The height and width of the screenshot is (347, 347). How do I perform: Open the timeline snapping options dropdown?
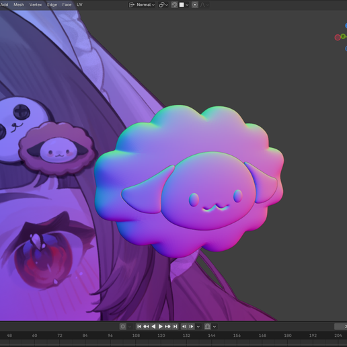(215, 327)
